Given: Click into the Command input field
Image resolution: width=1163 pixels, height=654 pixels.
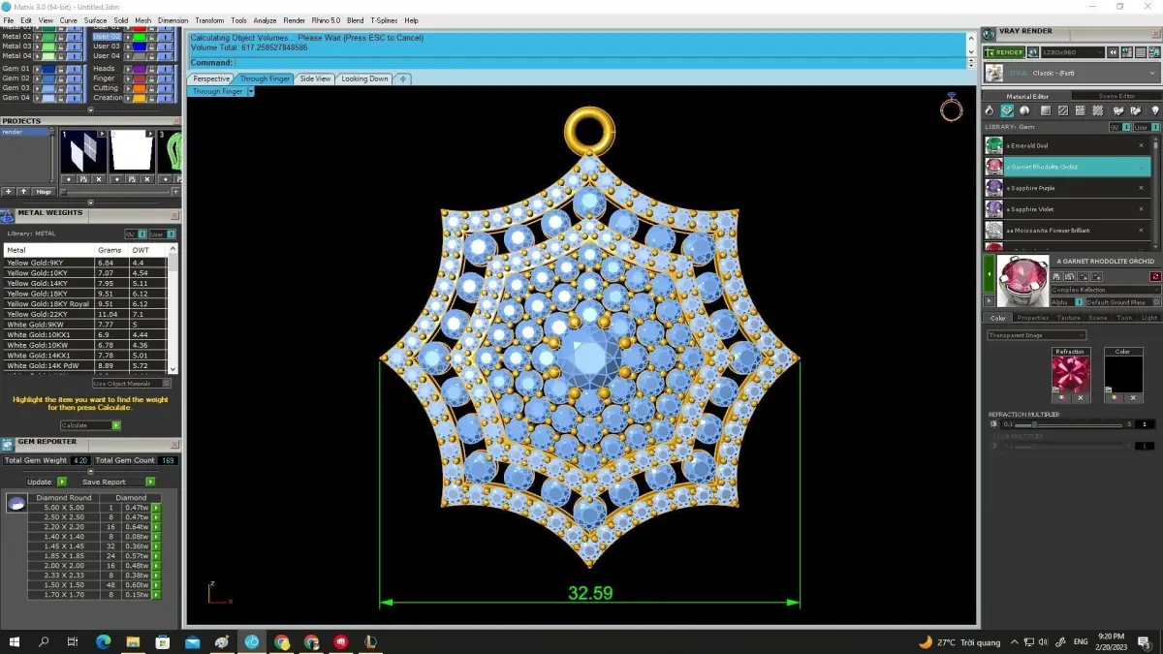Looking at the screenshot, I should click(599, 63).
